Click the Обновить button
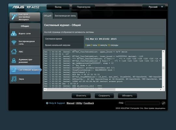The height and width of the screenshot is (130, 176). 127,96
